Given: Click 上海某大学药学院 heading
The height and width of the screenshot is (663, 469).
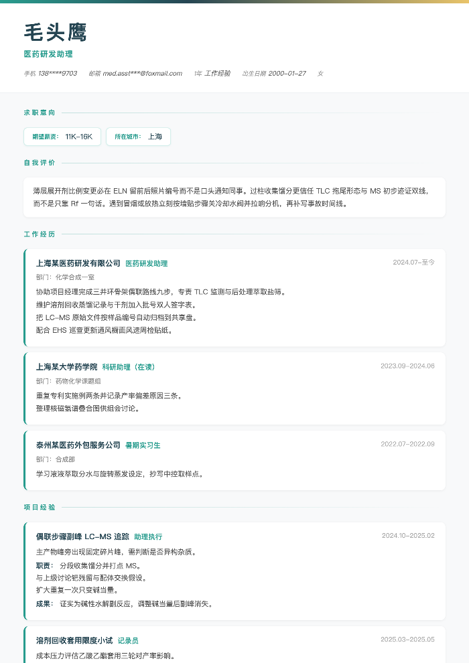Looking at the screenshot, I should pyautogui.click(x=67, y=367).
